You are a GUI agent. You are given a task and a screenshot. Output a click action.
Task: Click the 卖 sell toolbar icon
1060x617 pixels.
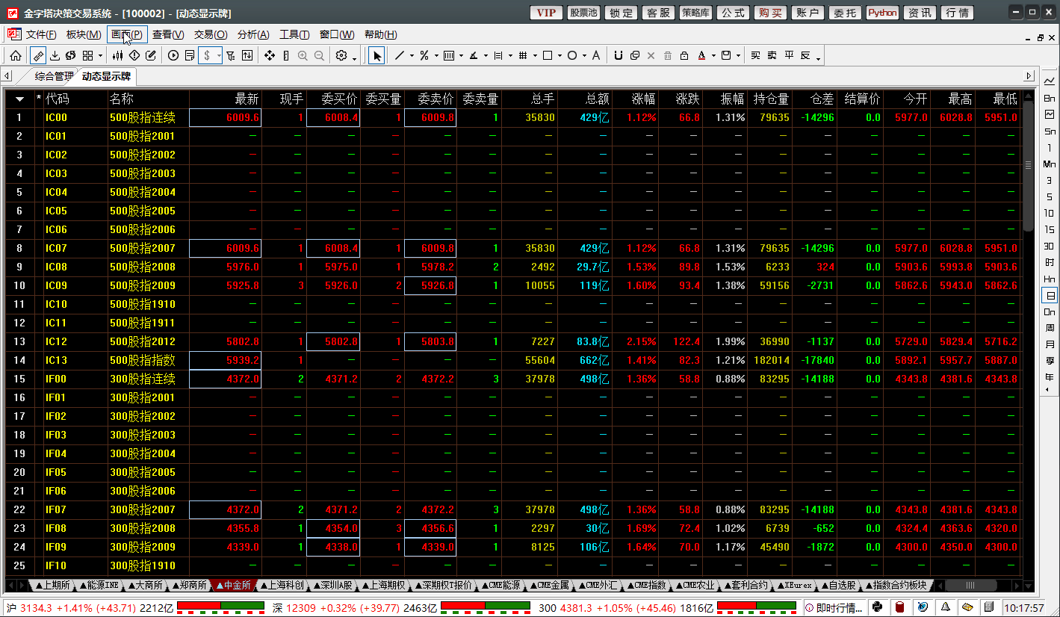[x=772, y=55]
